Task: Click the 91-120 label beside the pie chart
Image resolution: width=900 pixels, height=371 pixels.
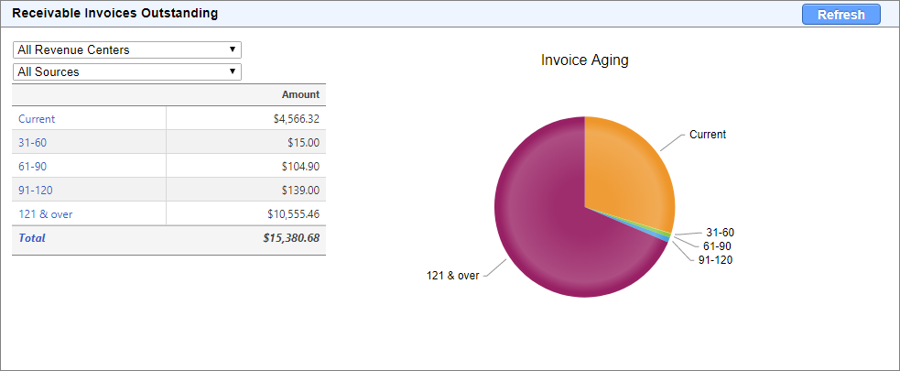Action: coord(715,260)
